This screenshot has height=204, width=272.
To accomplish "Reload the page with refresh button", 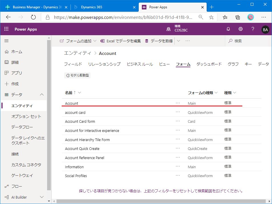I will point(33,17).
